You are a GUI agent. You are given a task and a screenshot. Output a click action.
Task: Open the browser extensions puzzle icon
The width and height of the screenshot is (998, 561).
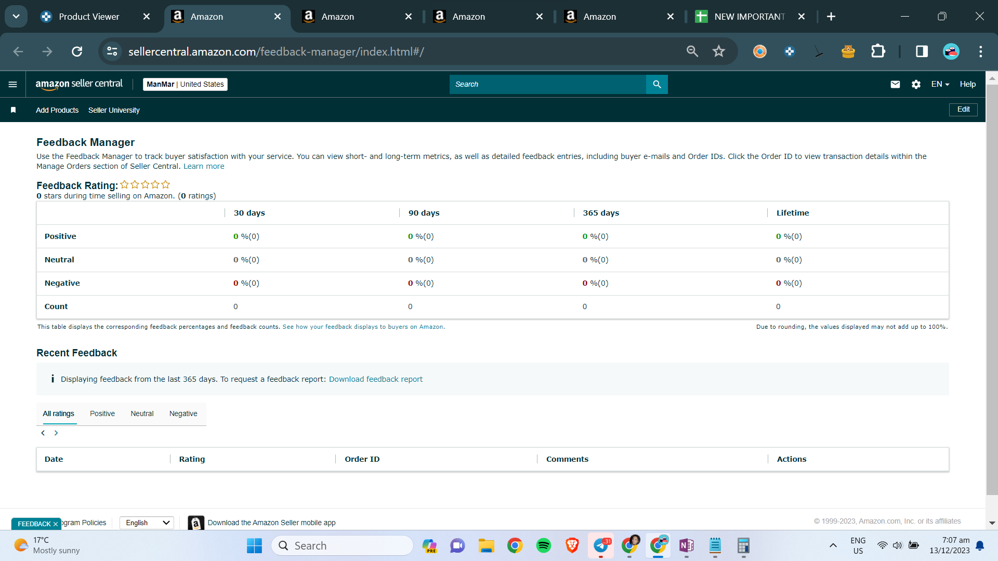point(878,51)
